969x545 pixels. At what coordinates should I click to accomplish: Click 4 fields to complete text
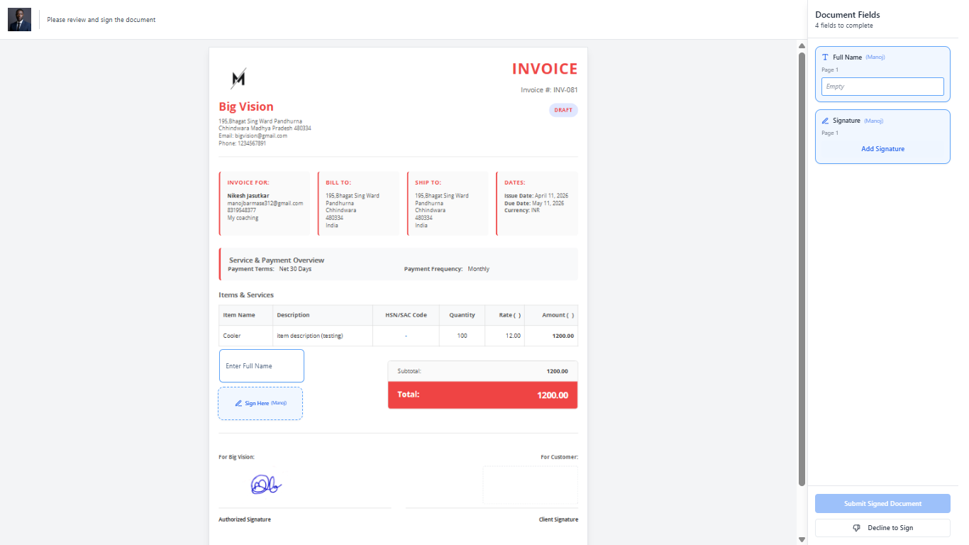click(x=844, y=26)
